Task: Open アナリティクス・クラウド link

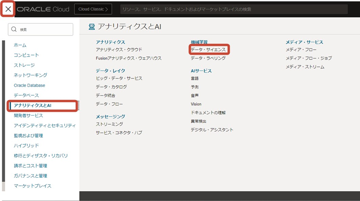Action: [x=119, y=49]
